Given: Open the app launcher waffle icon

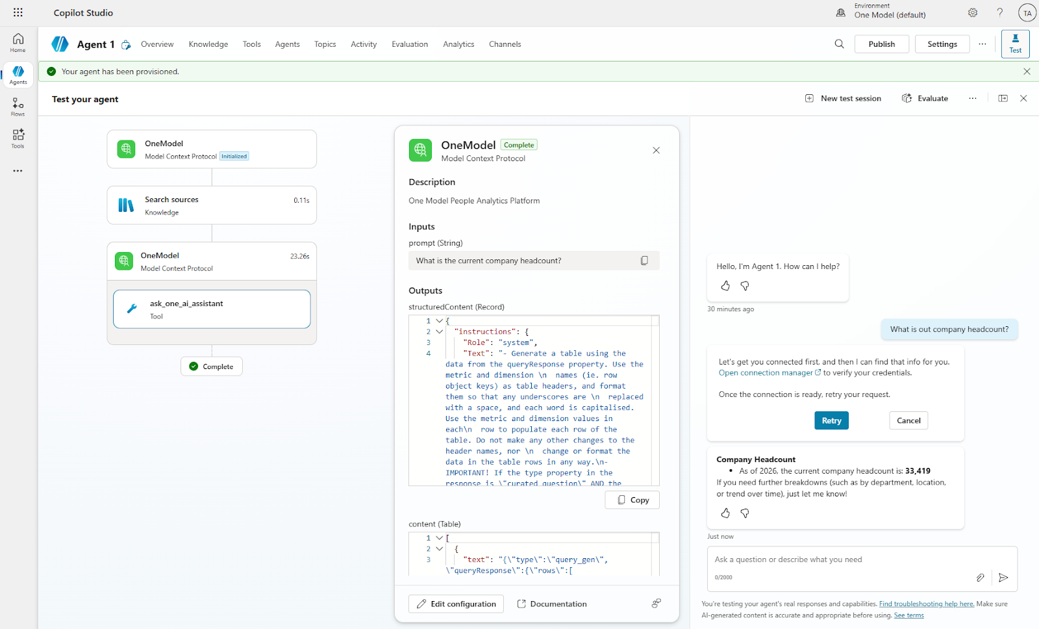Looking at the screenshot, I should (18, 12).
